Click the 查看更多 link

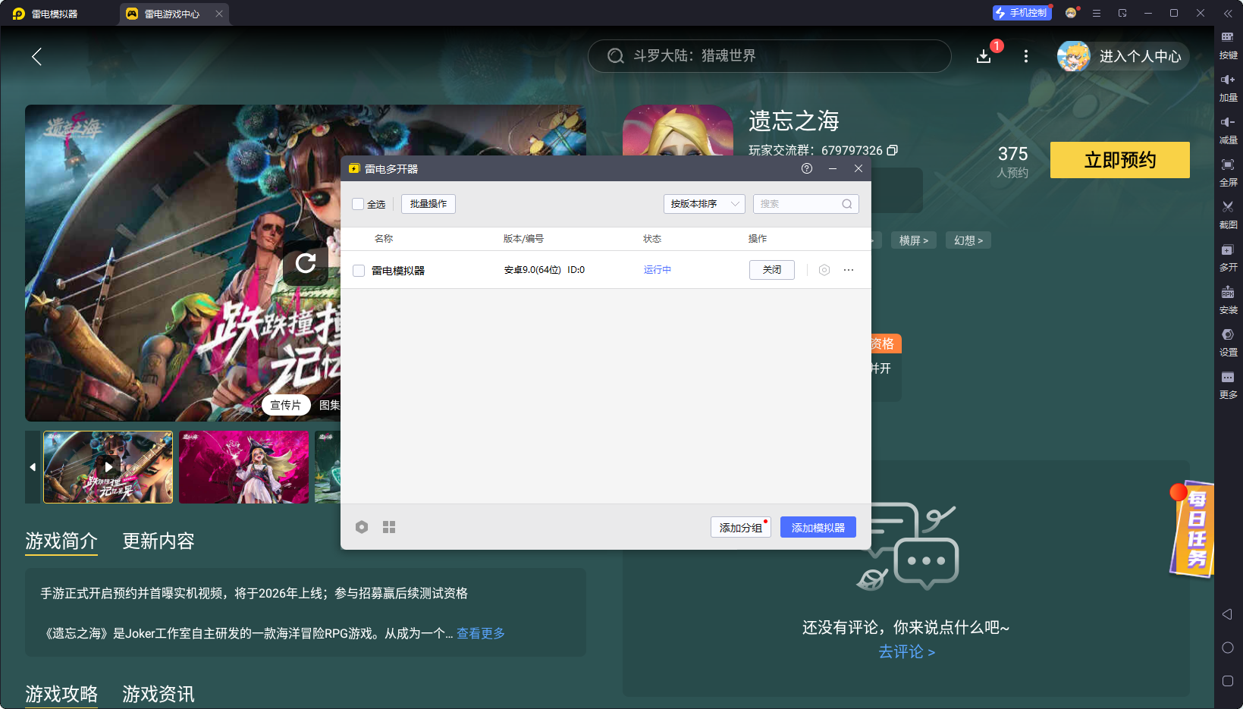[x=481, y=633]
